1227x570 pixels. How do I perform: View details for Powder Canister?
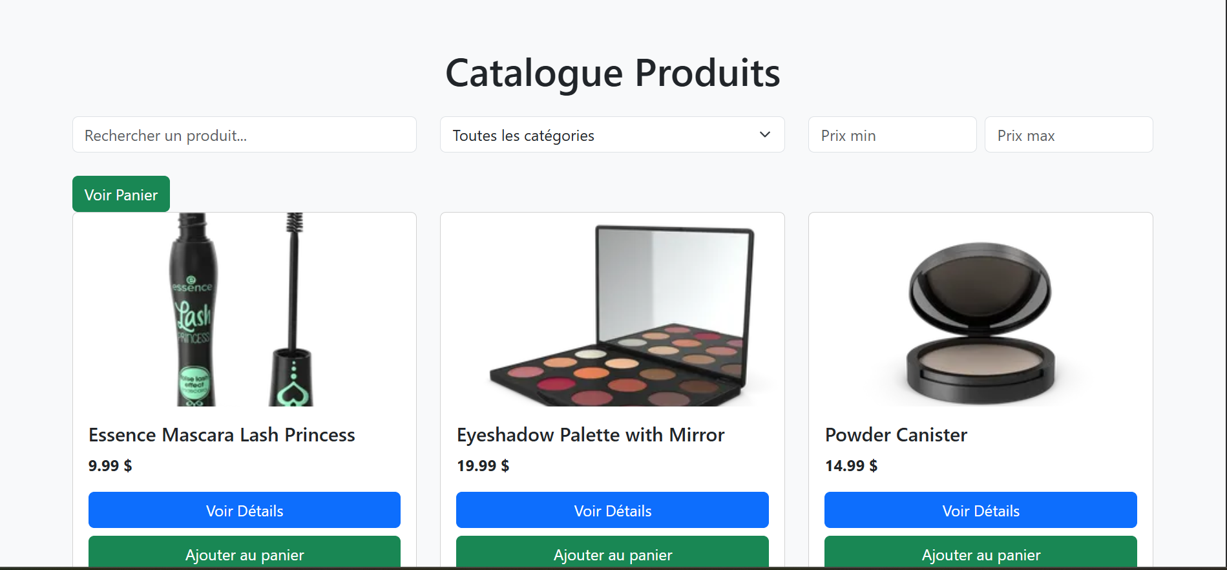(981, 510)
